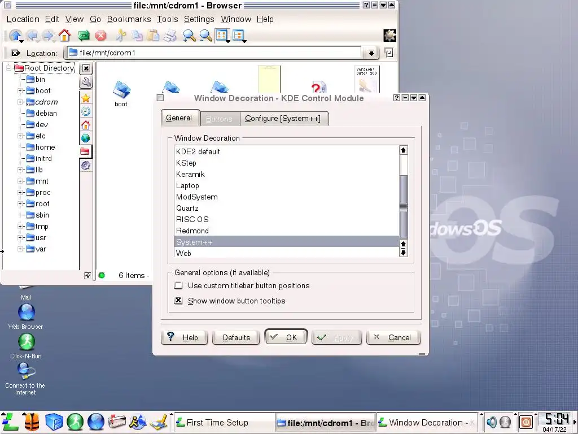The height and width of the screenshot is (434, 578).
Task: Enable custom titlebar button positions
Action: (x=178, y=285)
